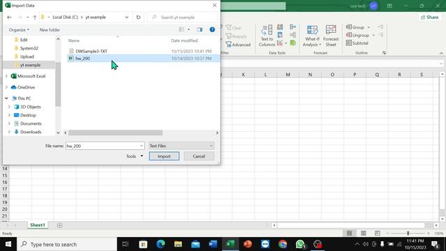
Task: Expand the Desktop tree node
Action: pos(9,115)
